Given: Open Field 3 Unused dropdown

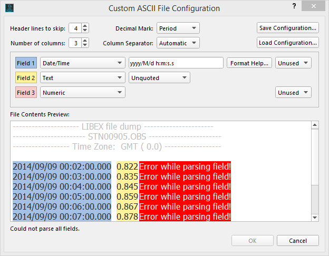Looking at the screenshot, I should click(x=293, y=93).
